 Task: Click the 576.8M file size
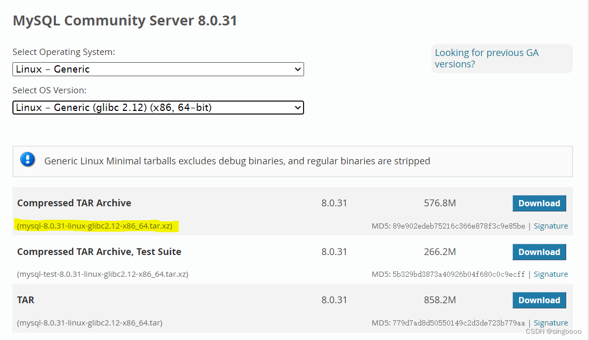click(x=440, y=203)
